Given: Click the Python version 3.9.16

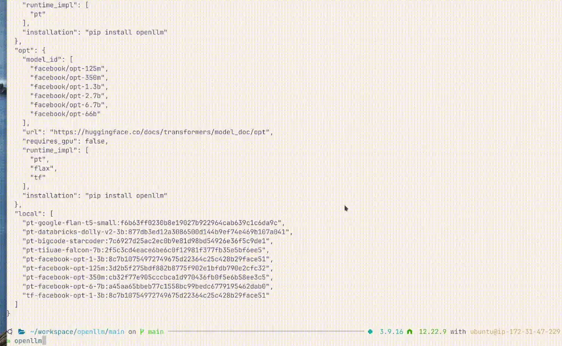Looking at the screenshot, I should (x=392, y=332).
